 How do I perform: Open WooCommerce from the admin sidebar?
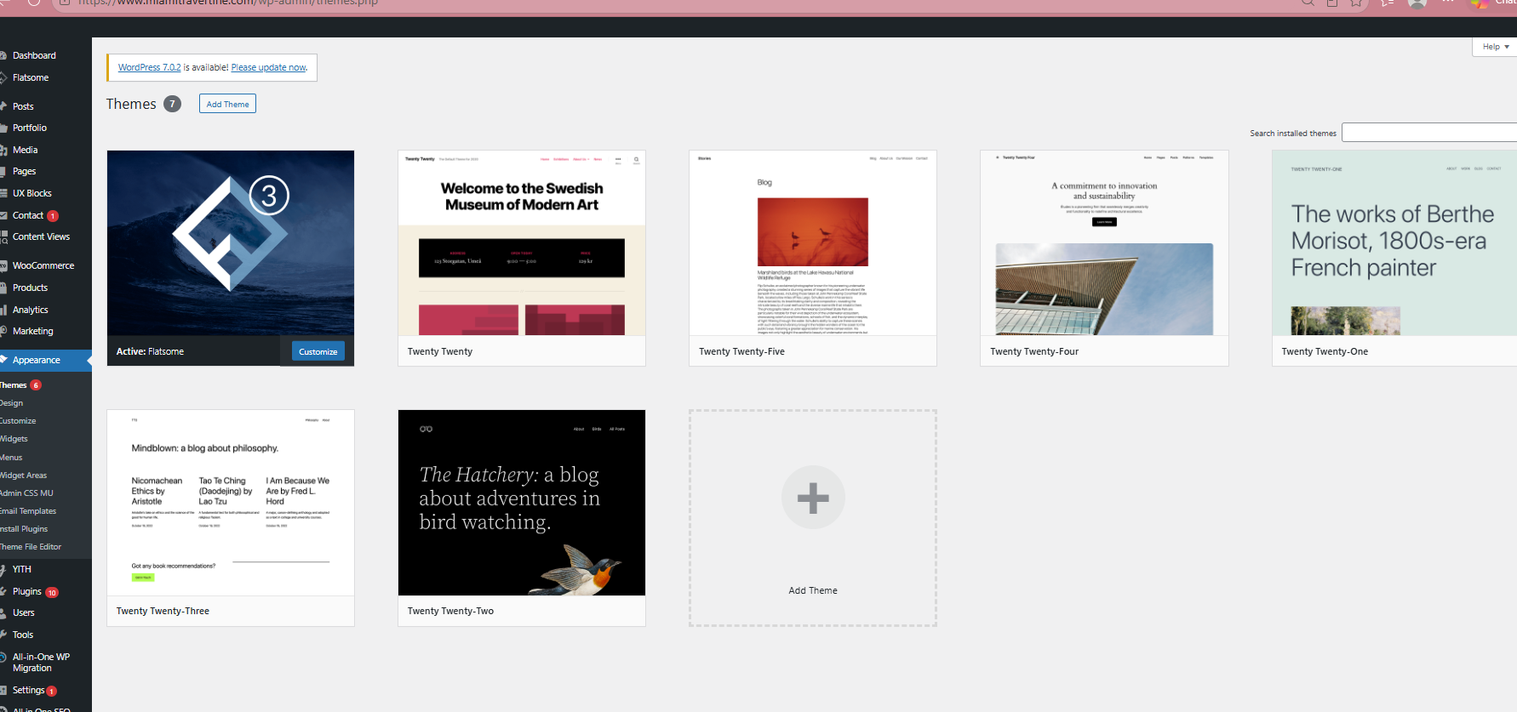(43, 265)
